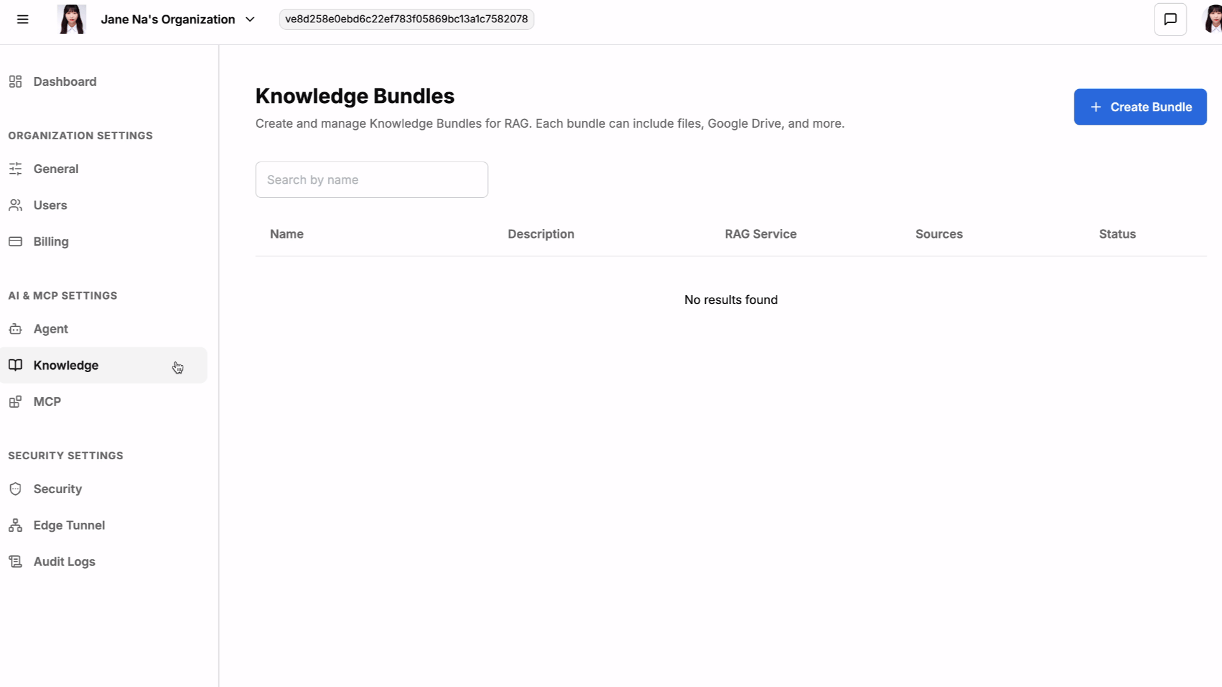The width and height of the screenshot is (1222, 687).
Task: Click the Status column header
Action: coord(1117,234)
